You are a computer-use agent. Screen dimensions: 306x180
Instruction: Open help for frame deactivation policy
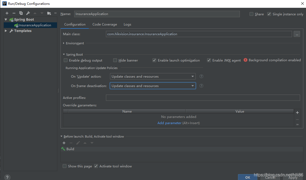(x=201, y=86)
